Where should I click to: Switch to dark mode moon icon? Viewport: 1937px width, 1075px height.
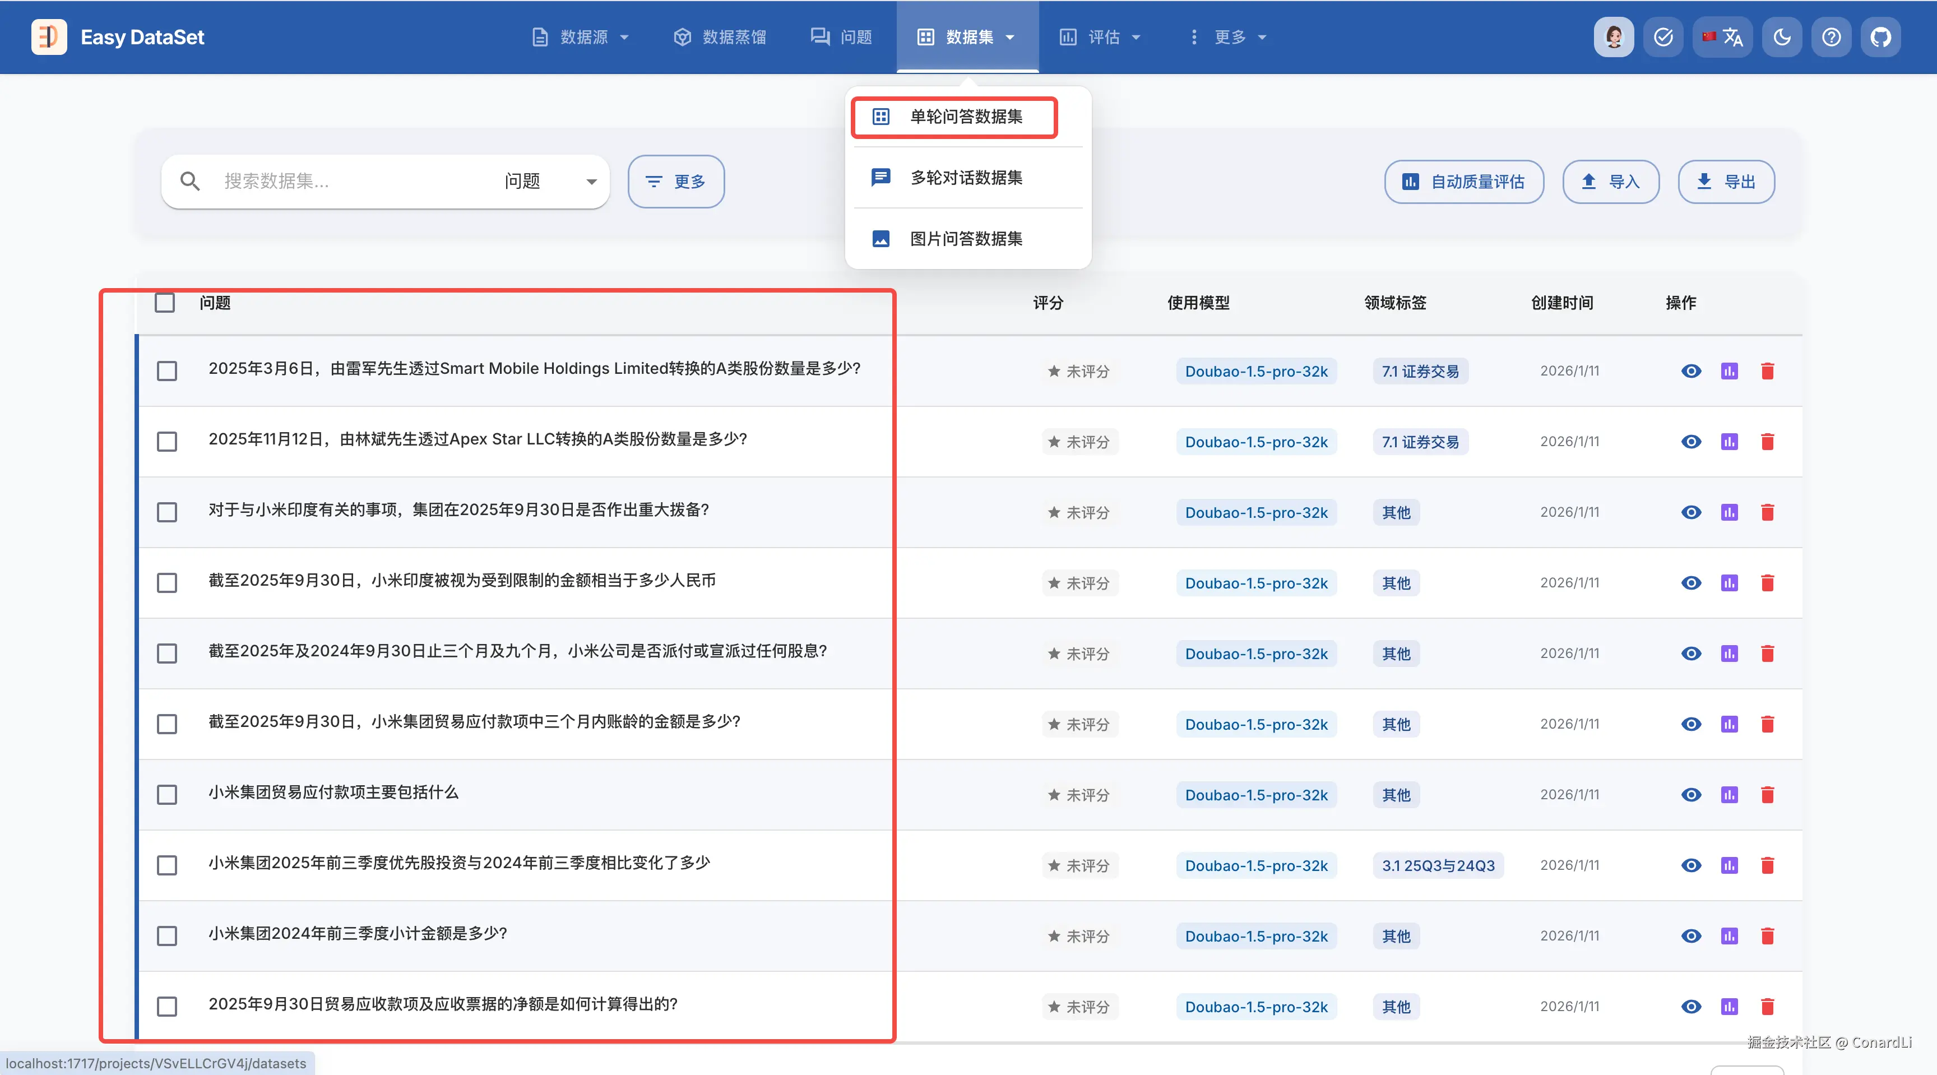1781,37
